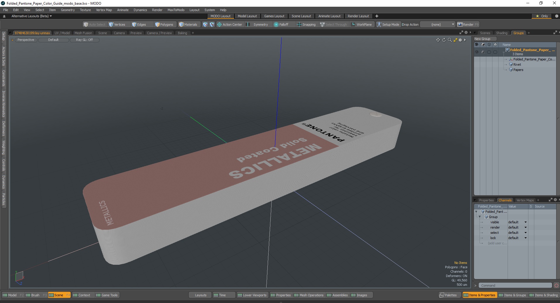Select the Rivet item in tree
560x303 pixels.
(517, 65)
